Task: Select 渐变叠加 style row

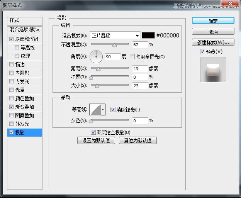Action: [25, 107]
